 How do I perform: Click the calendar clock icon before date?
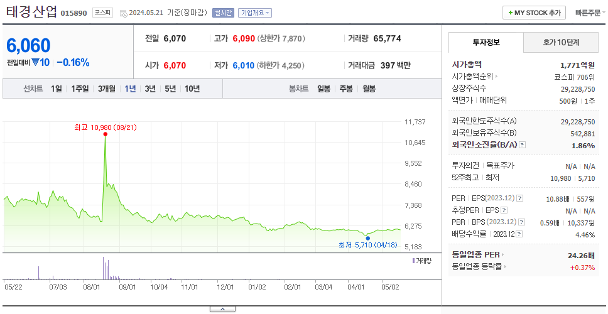(123, 13)
